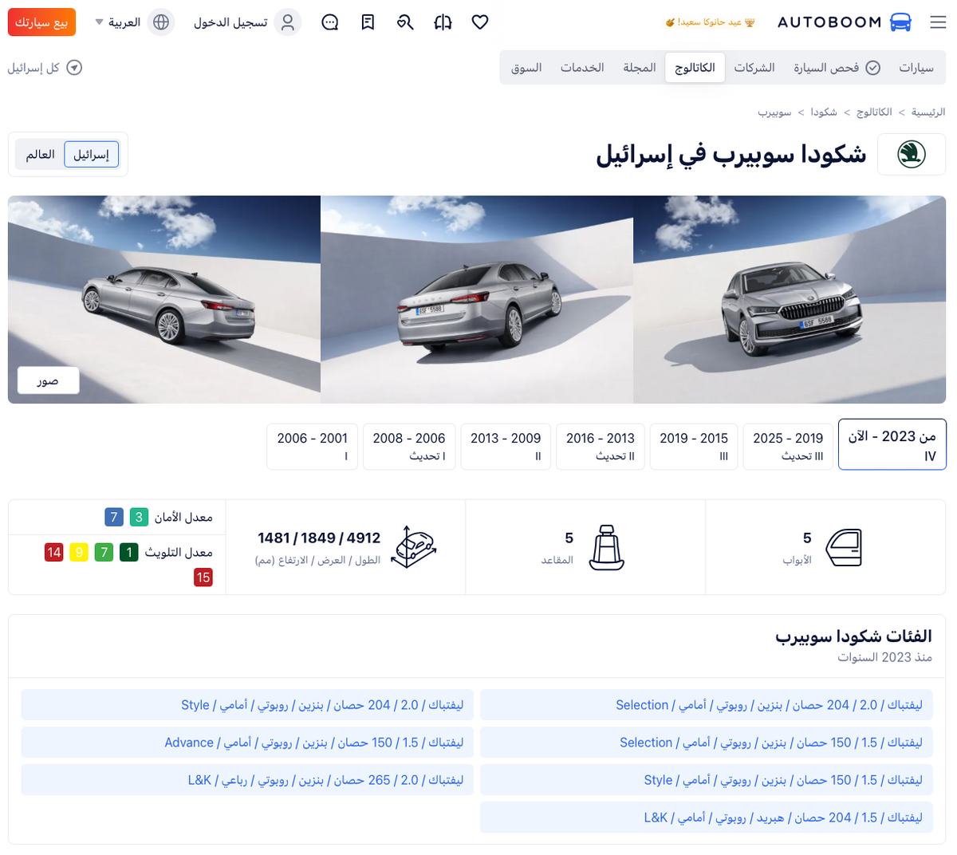Image resolution: width=957 pixels, height=855 pixels.
Task: Go to شكودا breadcrumb link
Action: (824, 112)
